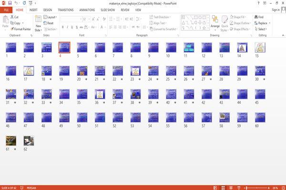Click the Cut scissors icon

tap(12, 17)
